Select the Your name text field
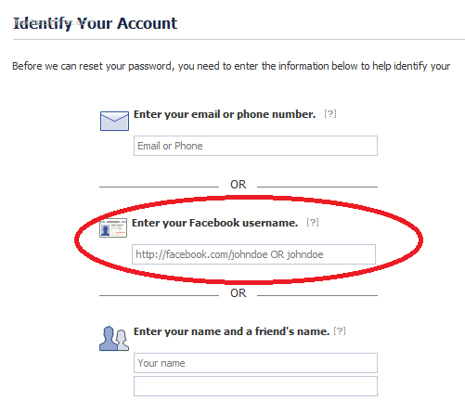The height and width of the screenshot is (414, 465). [255, 363]
